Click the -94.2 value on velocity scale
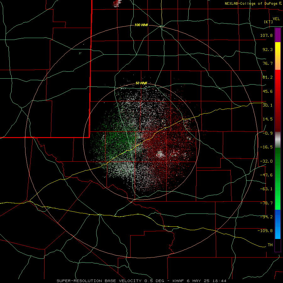283x283 pixels. click(266, 217)
